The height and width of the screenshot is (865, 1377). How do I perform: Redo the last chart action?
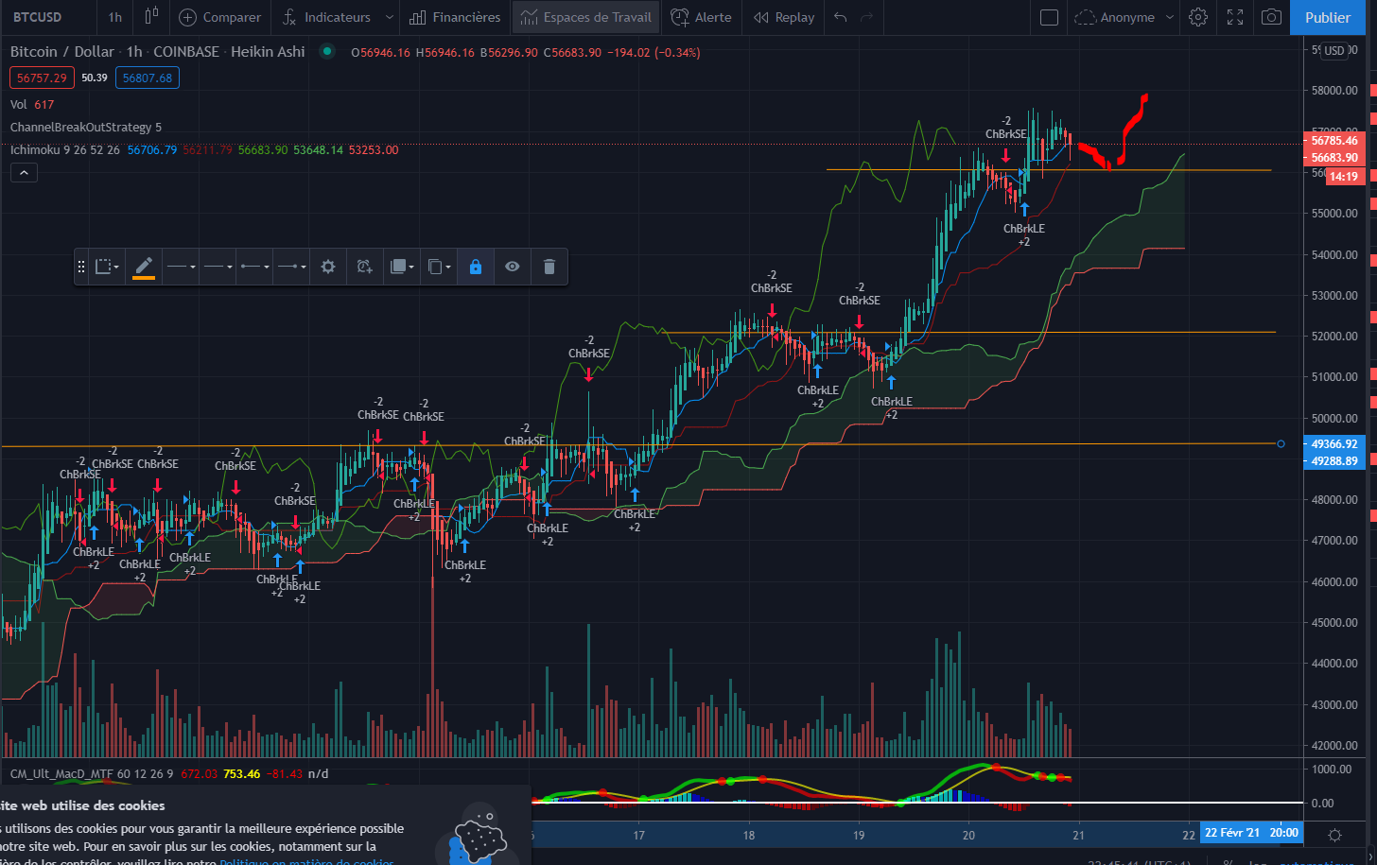pos(866,17)
